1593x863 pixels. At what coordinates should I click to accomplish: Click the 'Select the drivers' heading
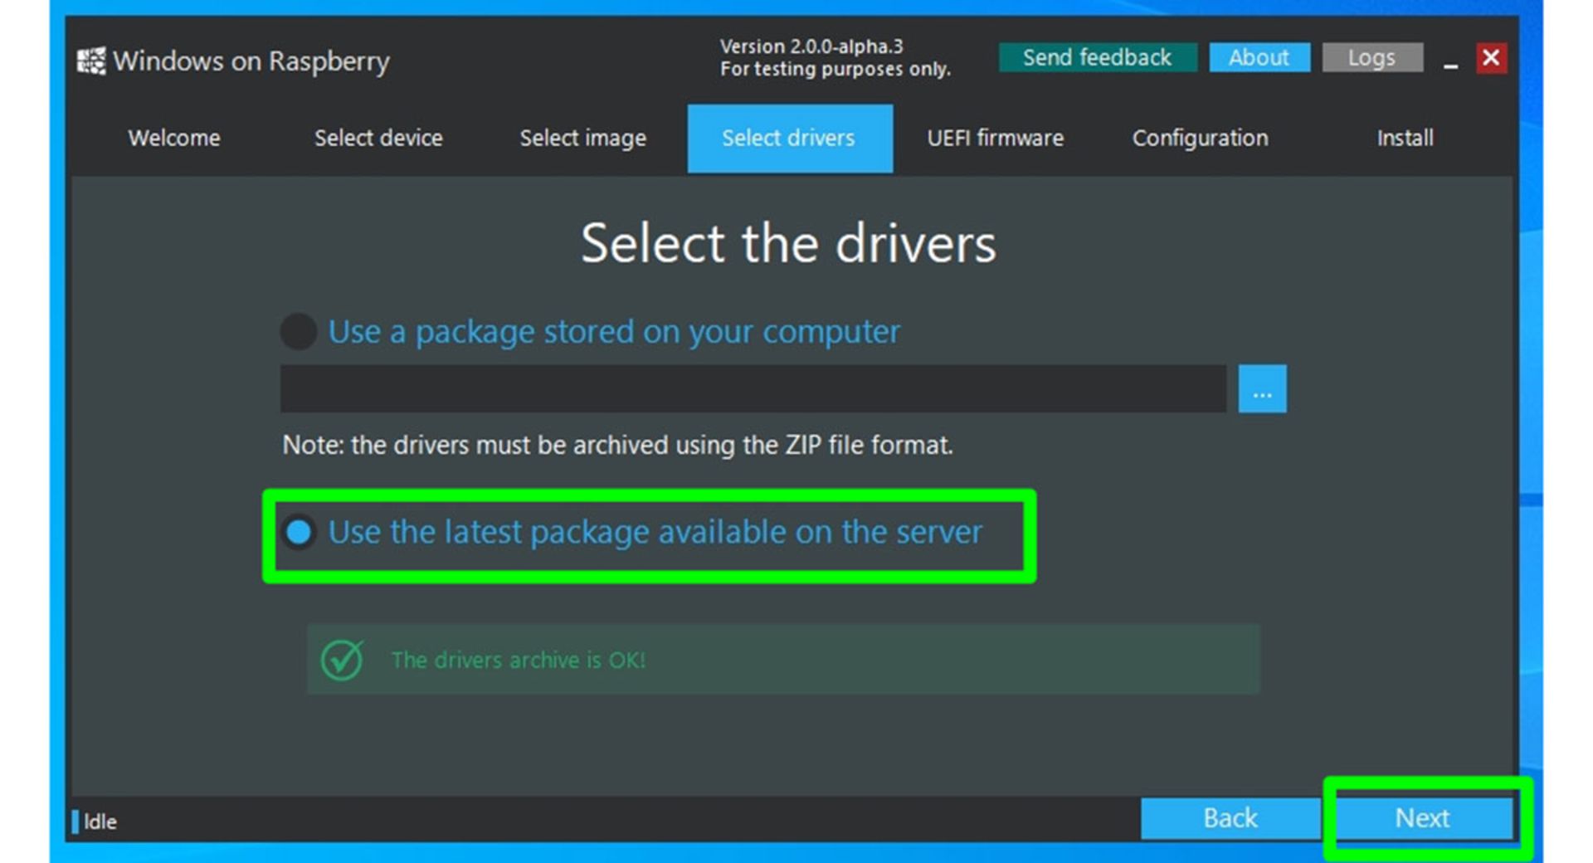788,243
